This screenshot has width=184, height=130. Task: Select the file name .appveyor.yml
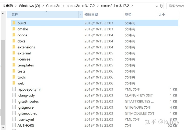click(x=29, y=89)
